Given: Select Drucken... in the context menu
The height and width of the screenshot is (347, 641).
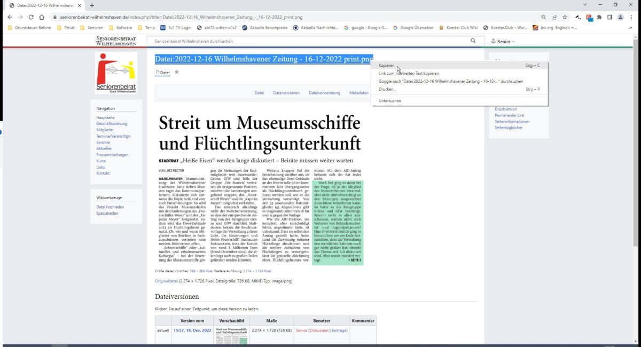Looking at the screenshot, I should click(387, 89).
